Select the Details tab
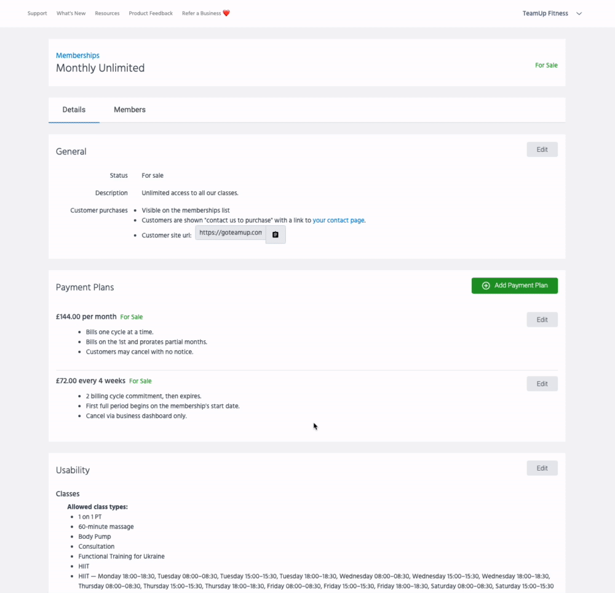This screenshot has width=615, height=593. pos(74,109)
